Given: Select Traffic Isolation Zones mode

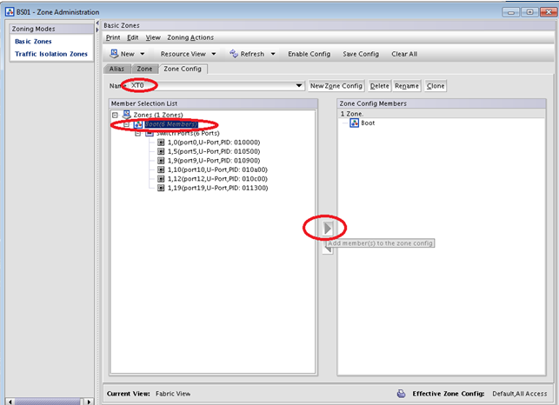Looking at the screenshot, I should click(x=51, y=54).
